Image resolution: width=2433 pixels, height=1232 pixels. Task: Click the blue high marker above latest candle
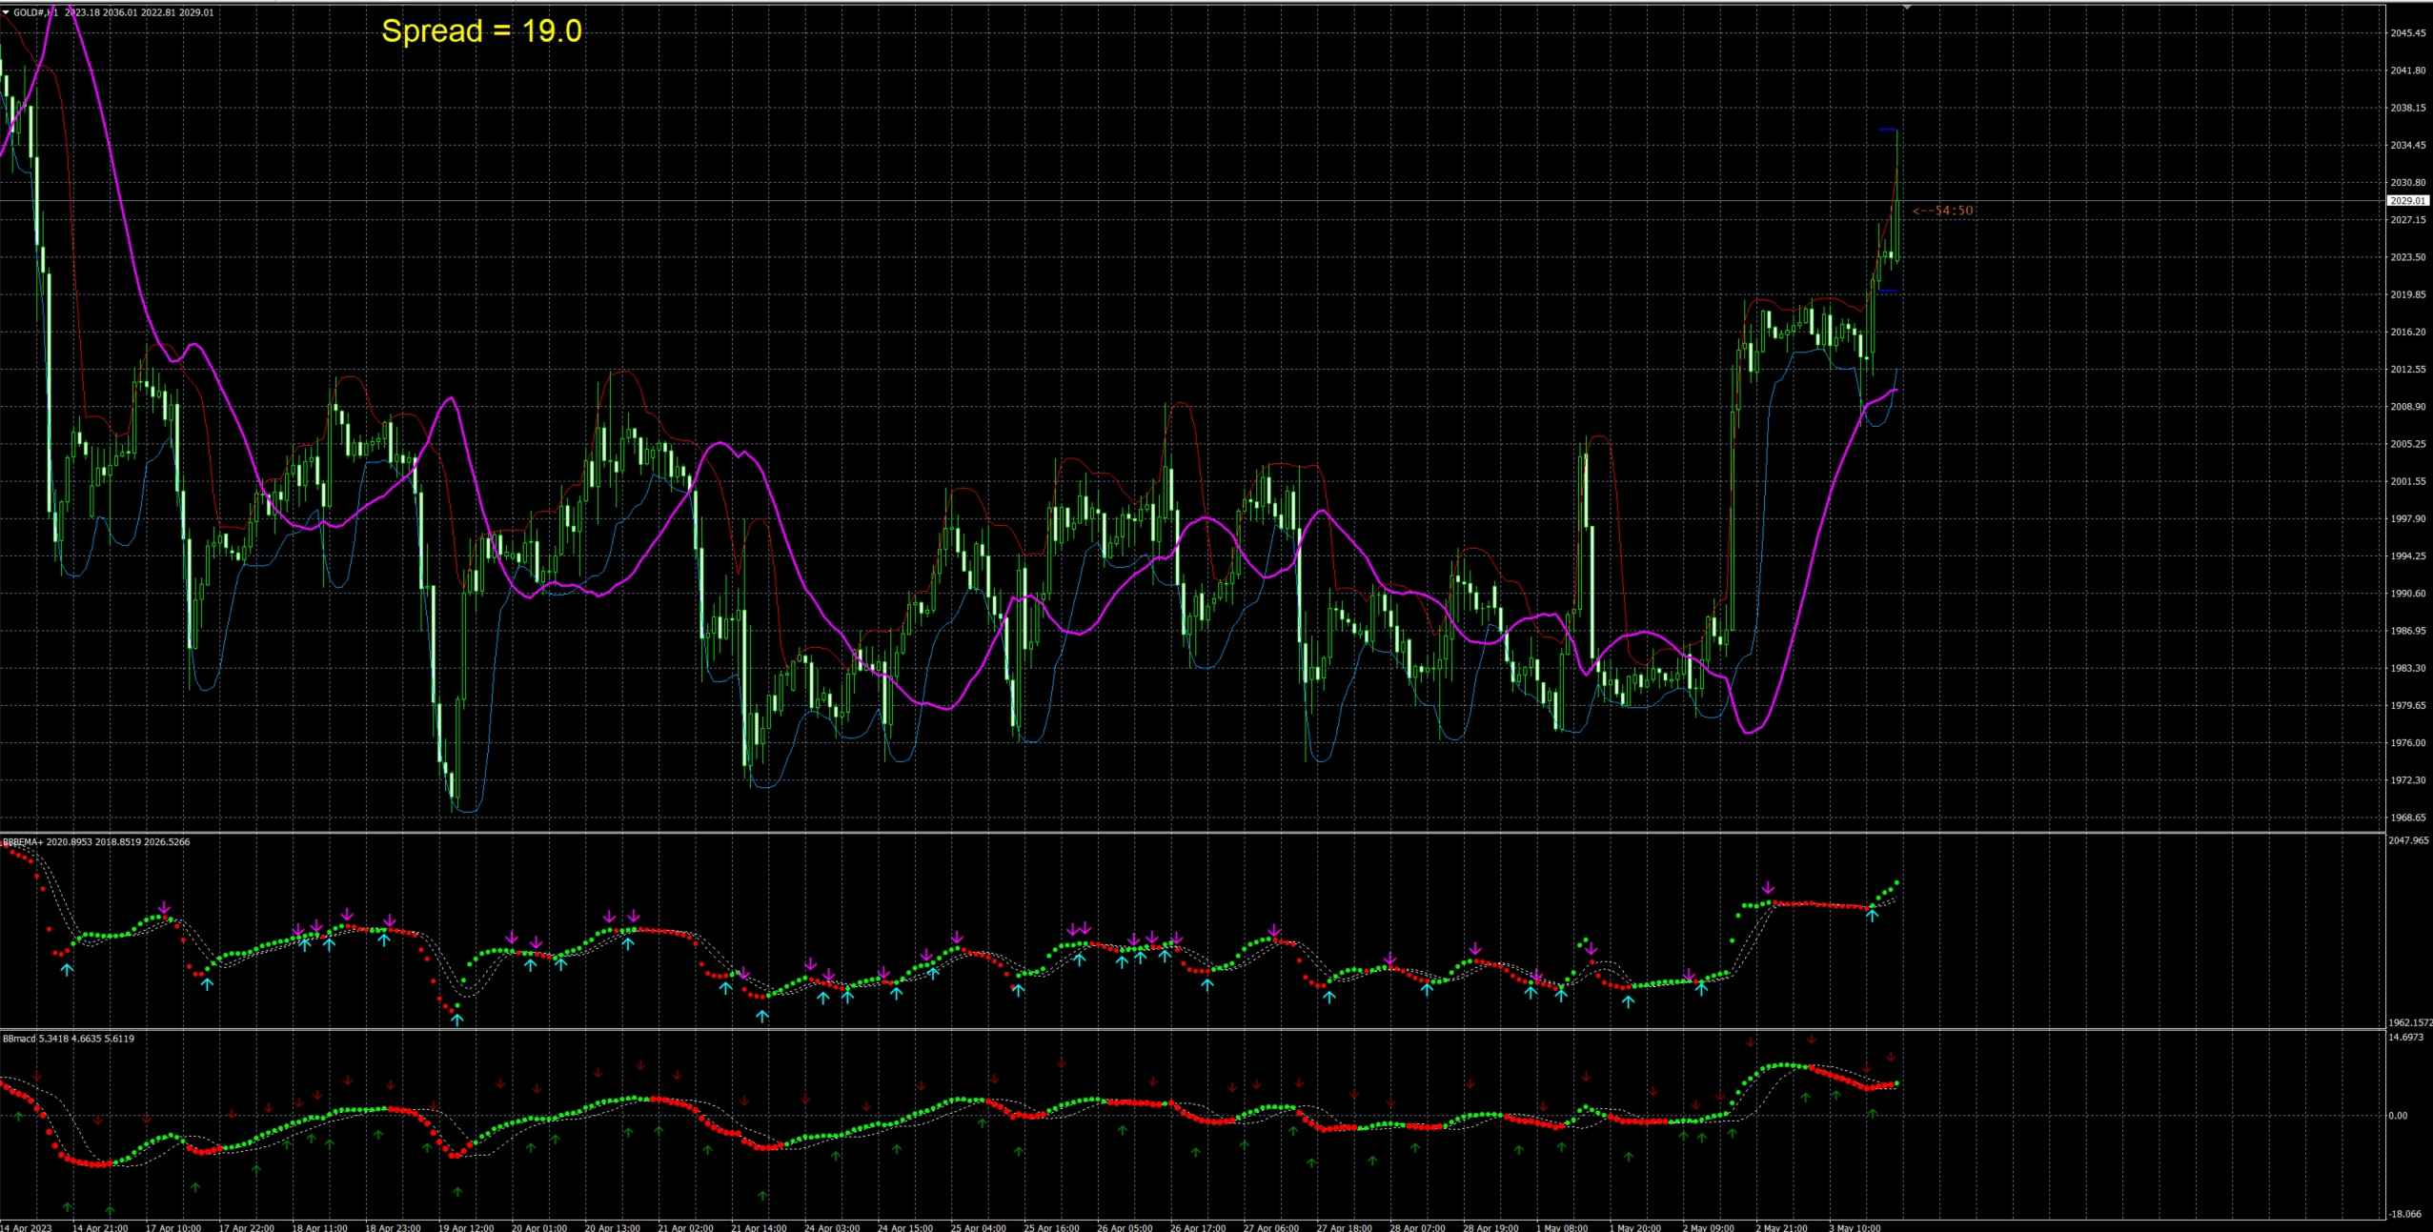1888,130
